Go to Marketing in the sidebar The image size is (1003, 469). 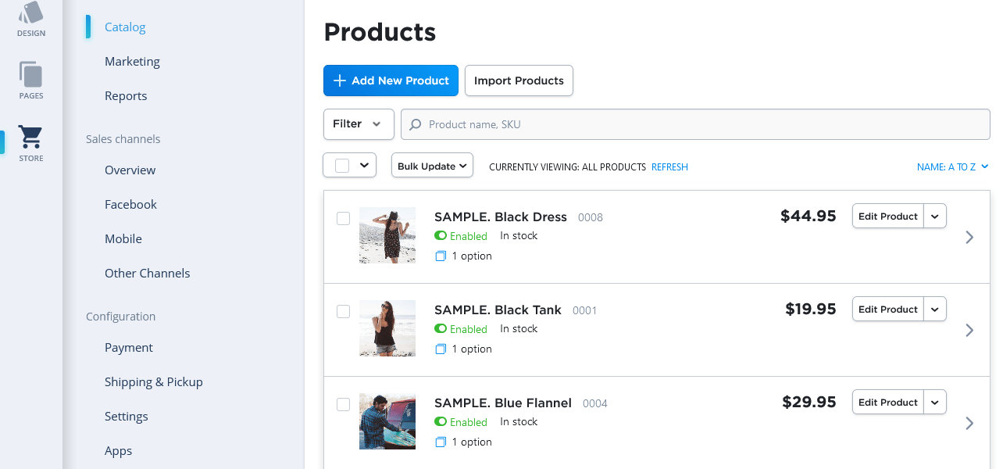tap(132, 62)
